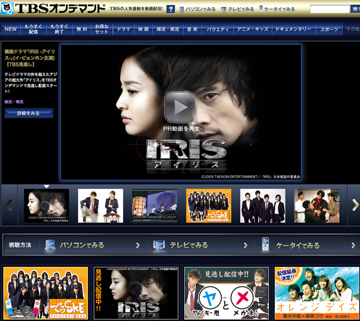Open the オレンジデイズ banner
Image resolution: width=360 pixels, height=321 pixels.
pyautogui.click(x=316, y=293)
